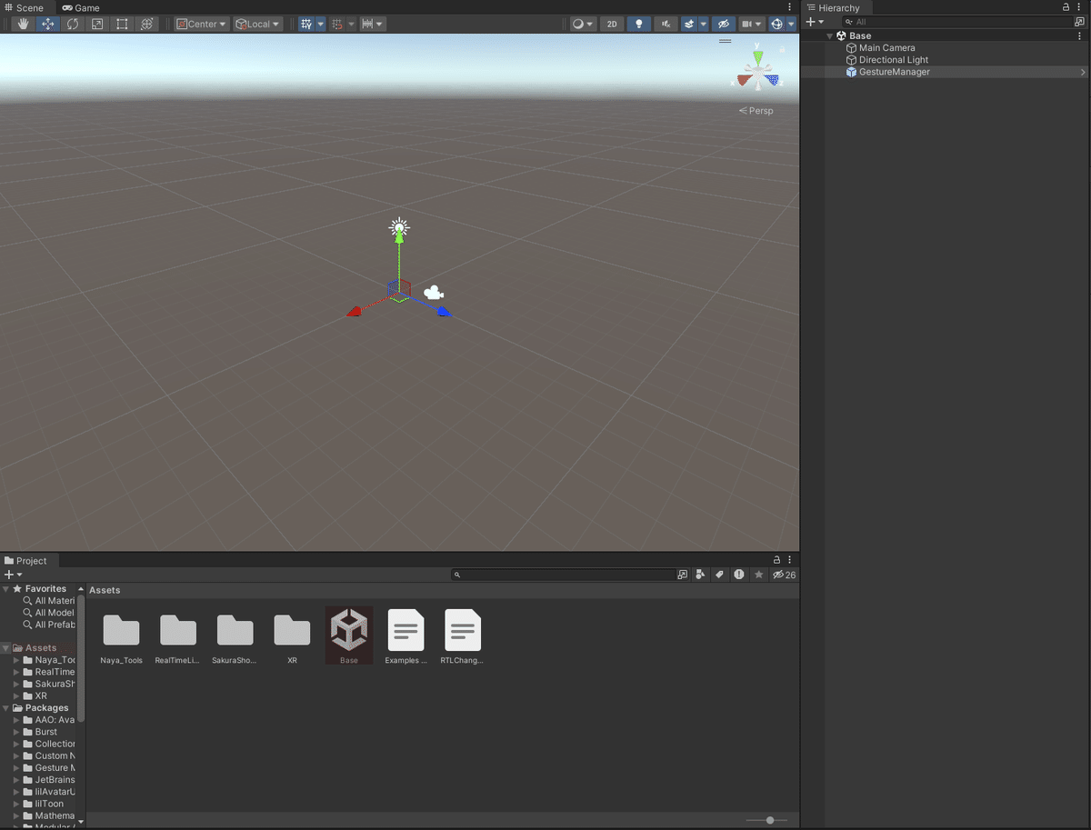Activate the Hand view tool
1091x830 pixels.
tap(23, 24)
